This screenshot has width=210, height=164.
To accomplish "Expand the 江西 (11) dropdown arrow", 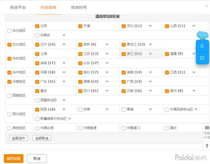I will click(x=194, y=72).
